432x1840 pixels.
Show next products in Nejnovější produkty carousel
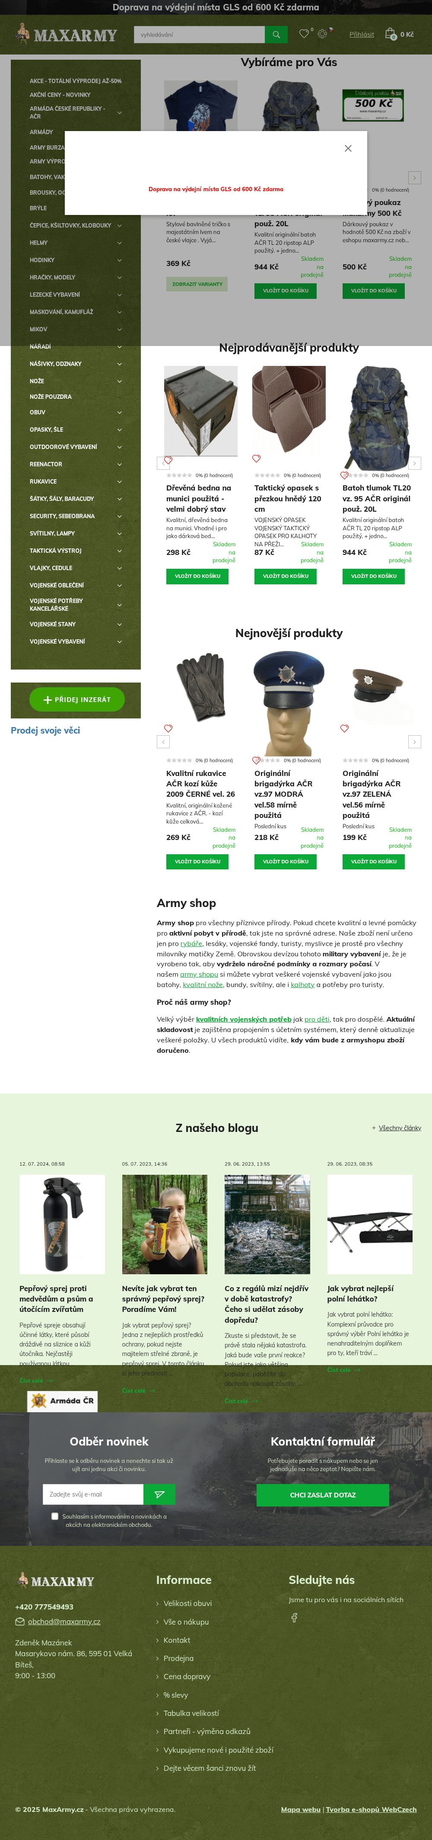click(x=414, y=741)
